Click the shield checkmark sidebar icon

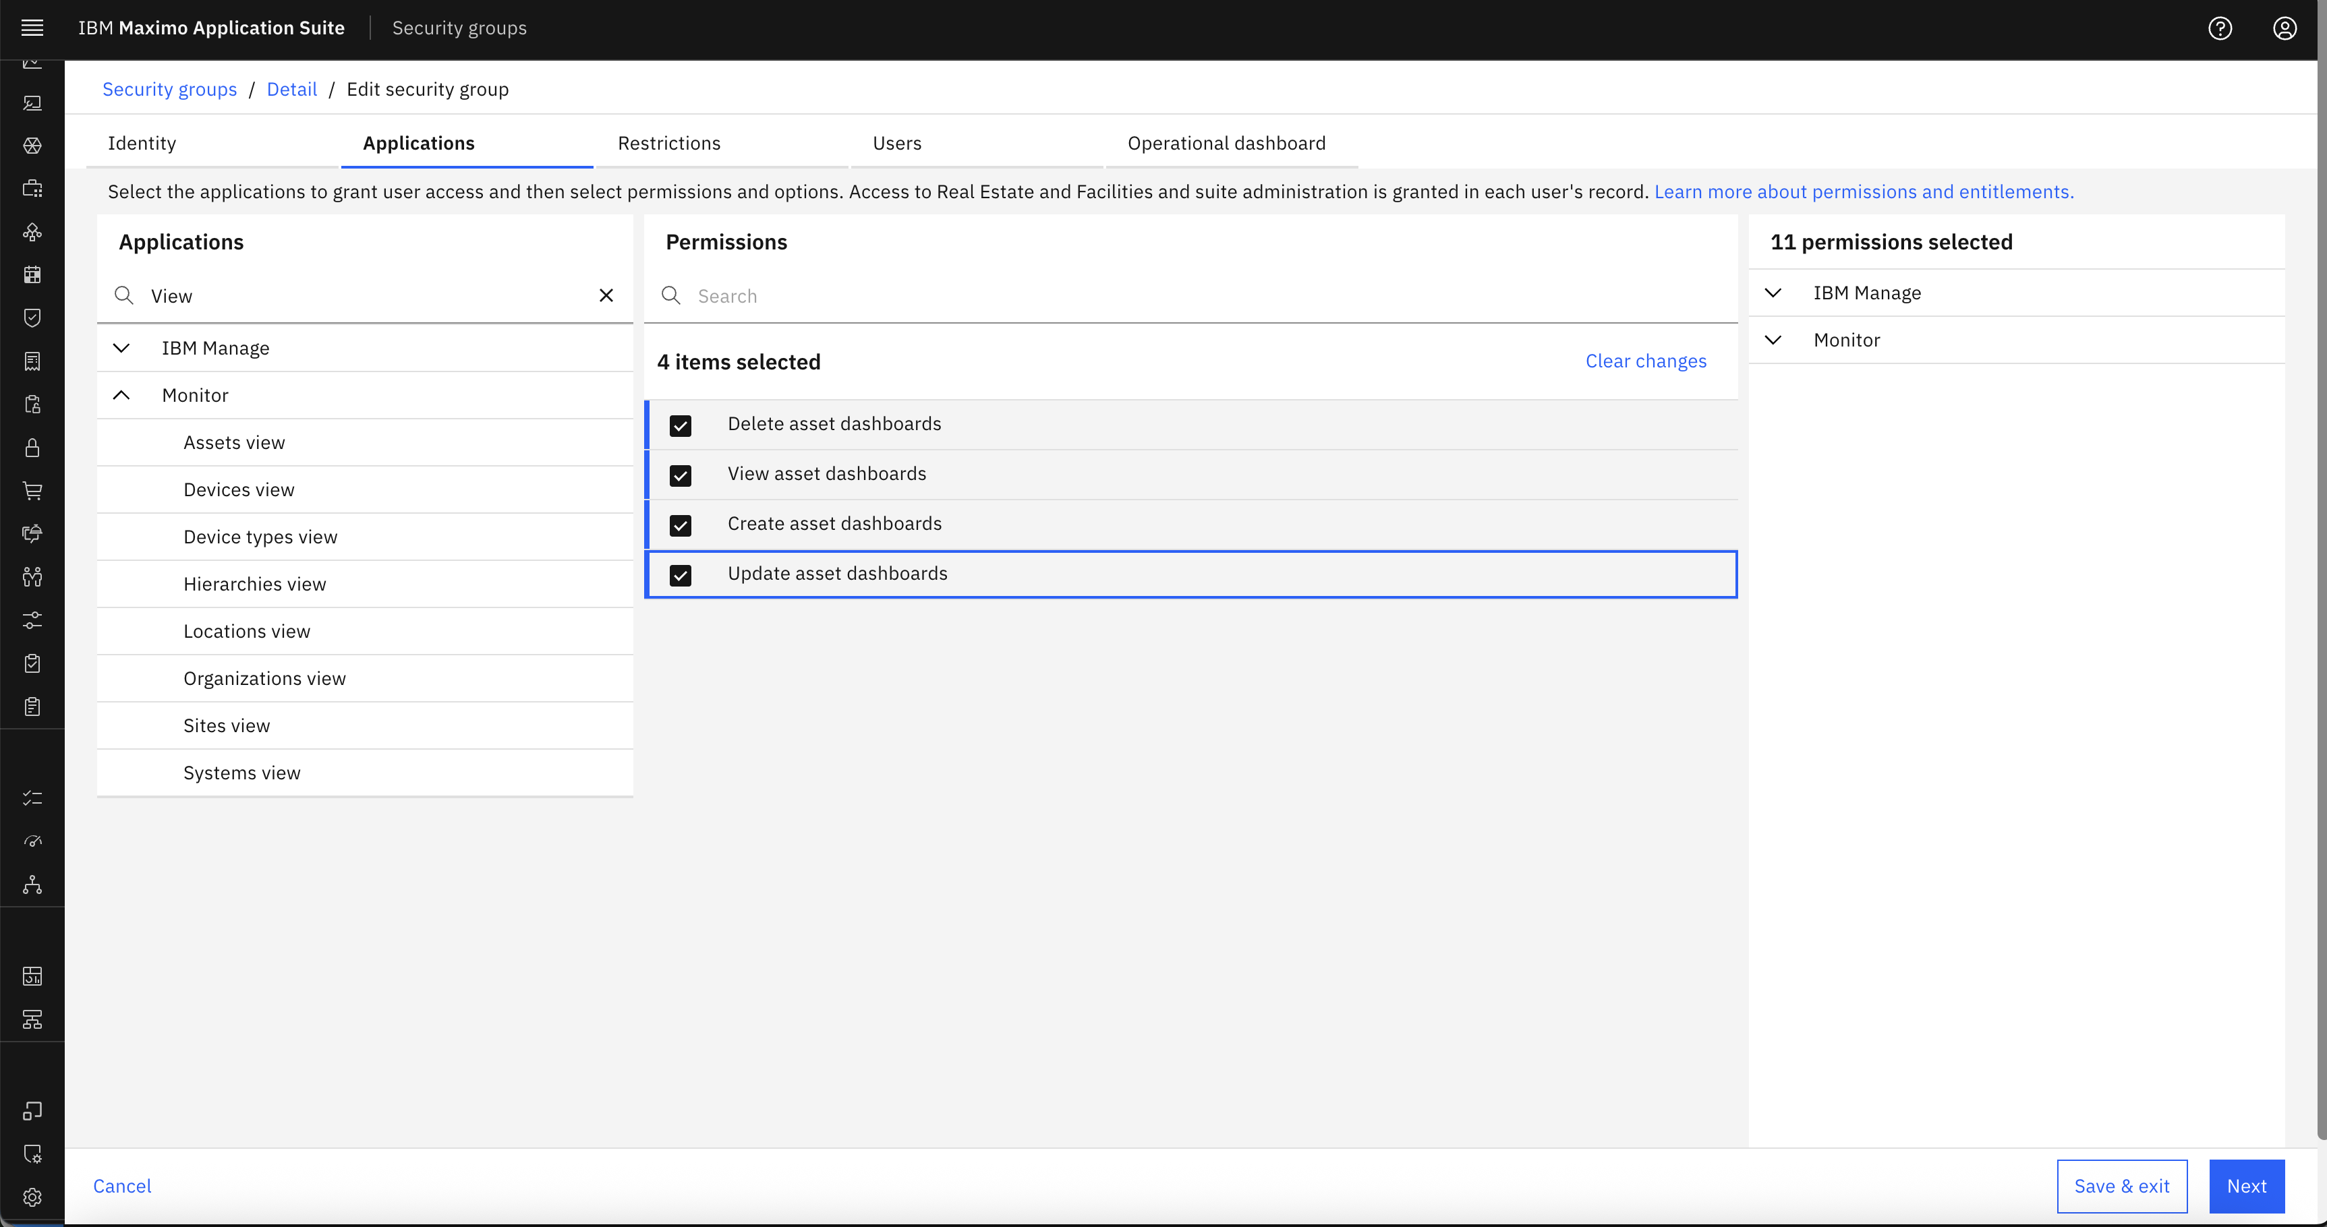[32, 318]
